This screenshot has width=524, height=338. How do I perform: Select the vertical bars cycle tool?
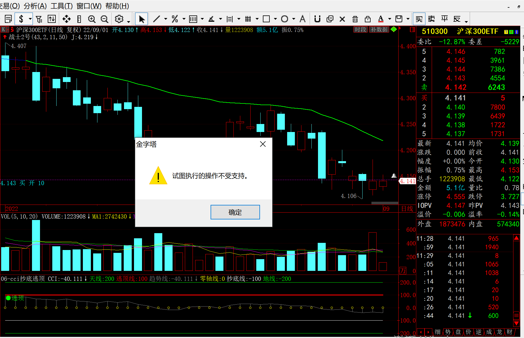click(x=193, y=19)
